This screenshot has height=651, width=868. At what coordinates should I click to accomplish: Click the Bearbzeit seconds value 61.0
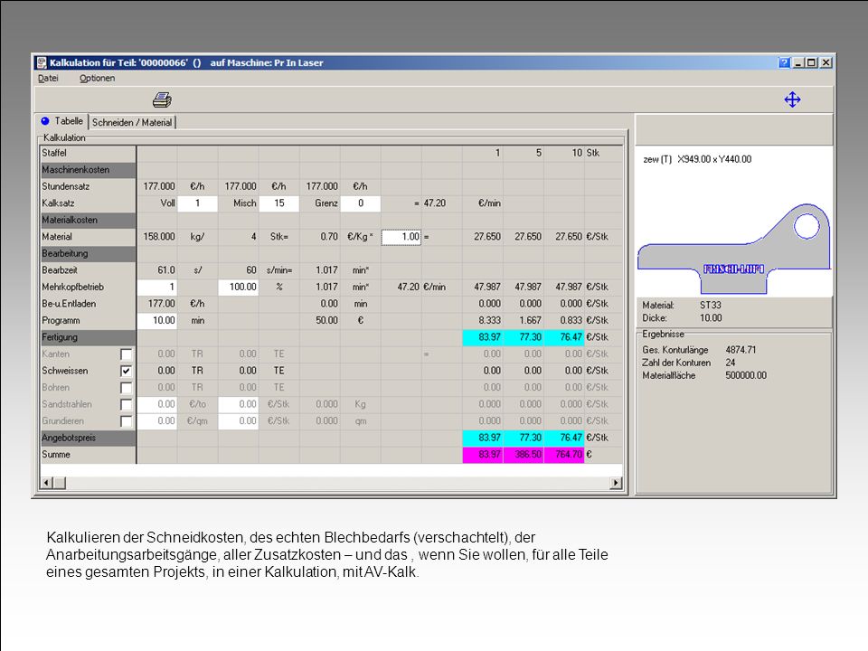(166, 270)
